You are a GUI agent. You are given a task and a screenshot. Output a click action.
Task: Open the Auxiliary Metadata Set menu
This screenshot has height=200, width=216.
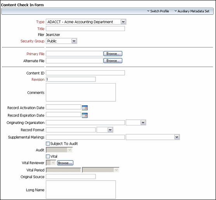tap(192, 11)
